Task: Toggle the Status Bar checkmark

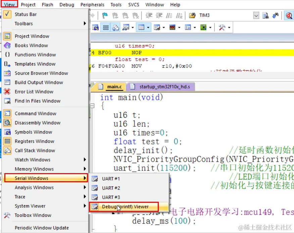Action: (x=7, y=14)
